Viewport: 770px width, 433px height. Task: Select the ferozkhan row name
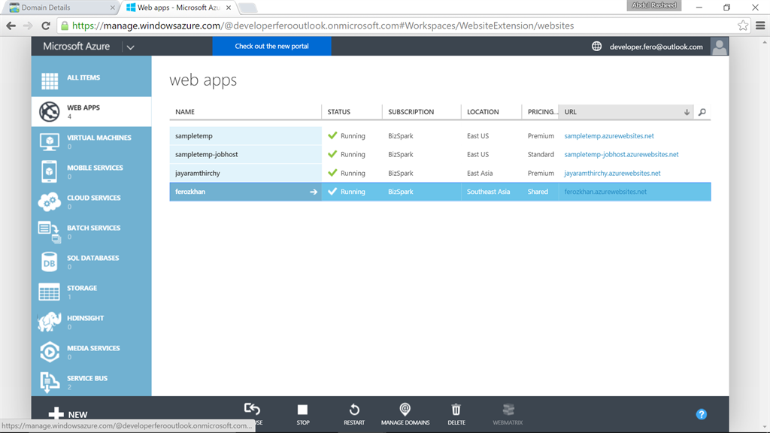[190, 192]
